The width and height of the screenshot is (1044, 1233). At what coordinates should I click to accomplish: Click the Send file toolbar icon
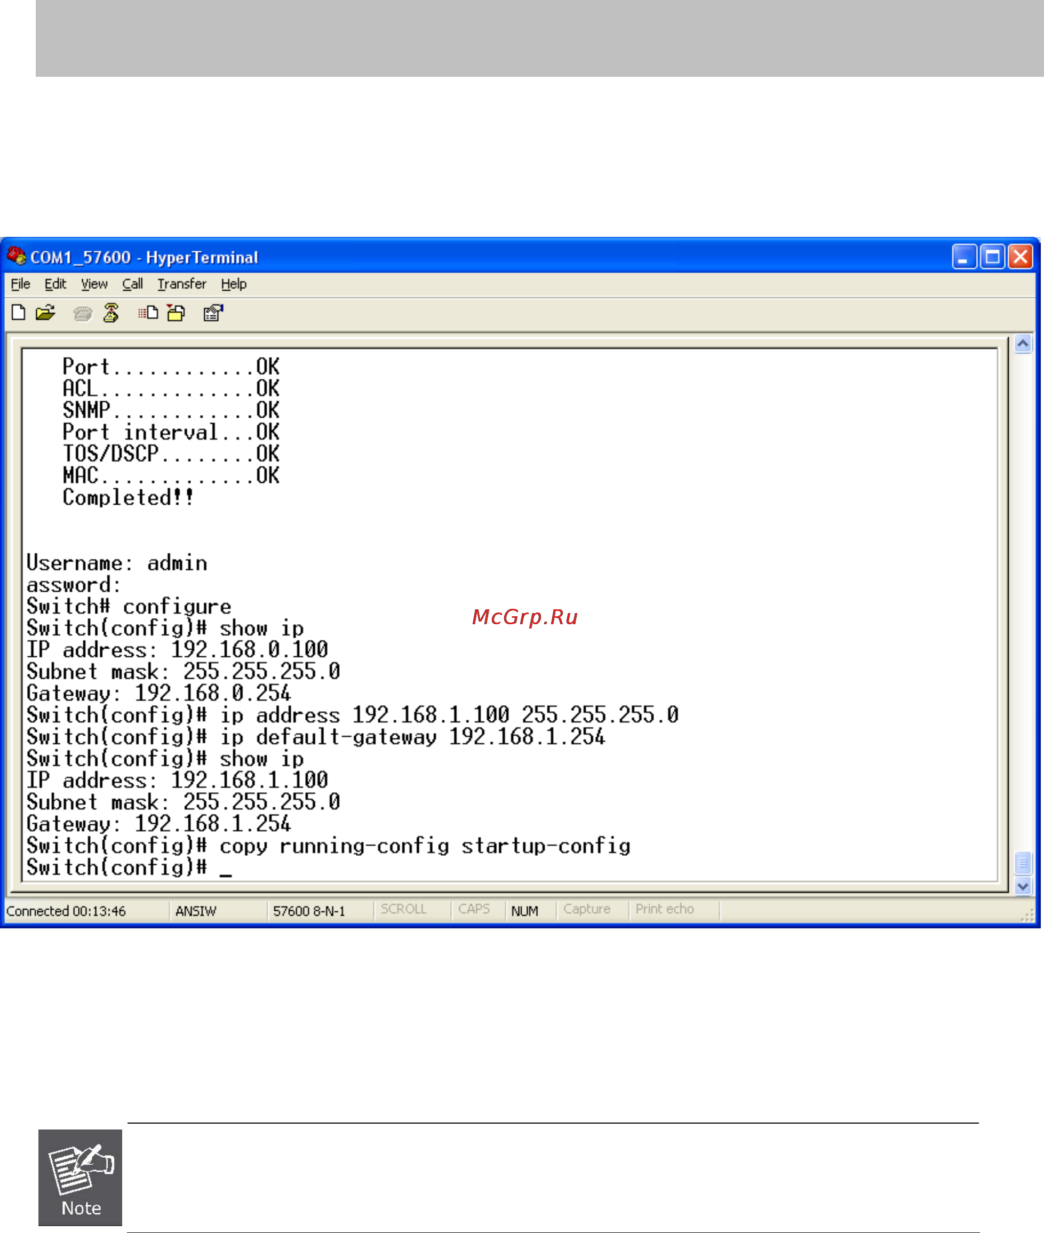[x=148, y=312]
